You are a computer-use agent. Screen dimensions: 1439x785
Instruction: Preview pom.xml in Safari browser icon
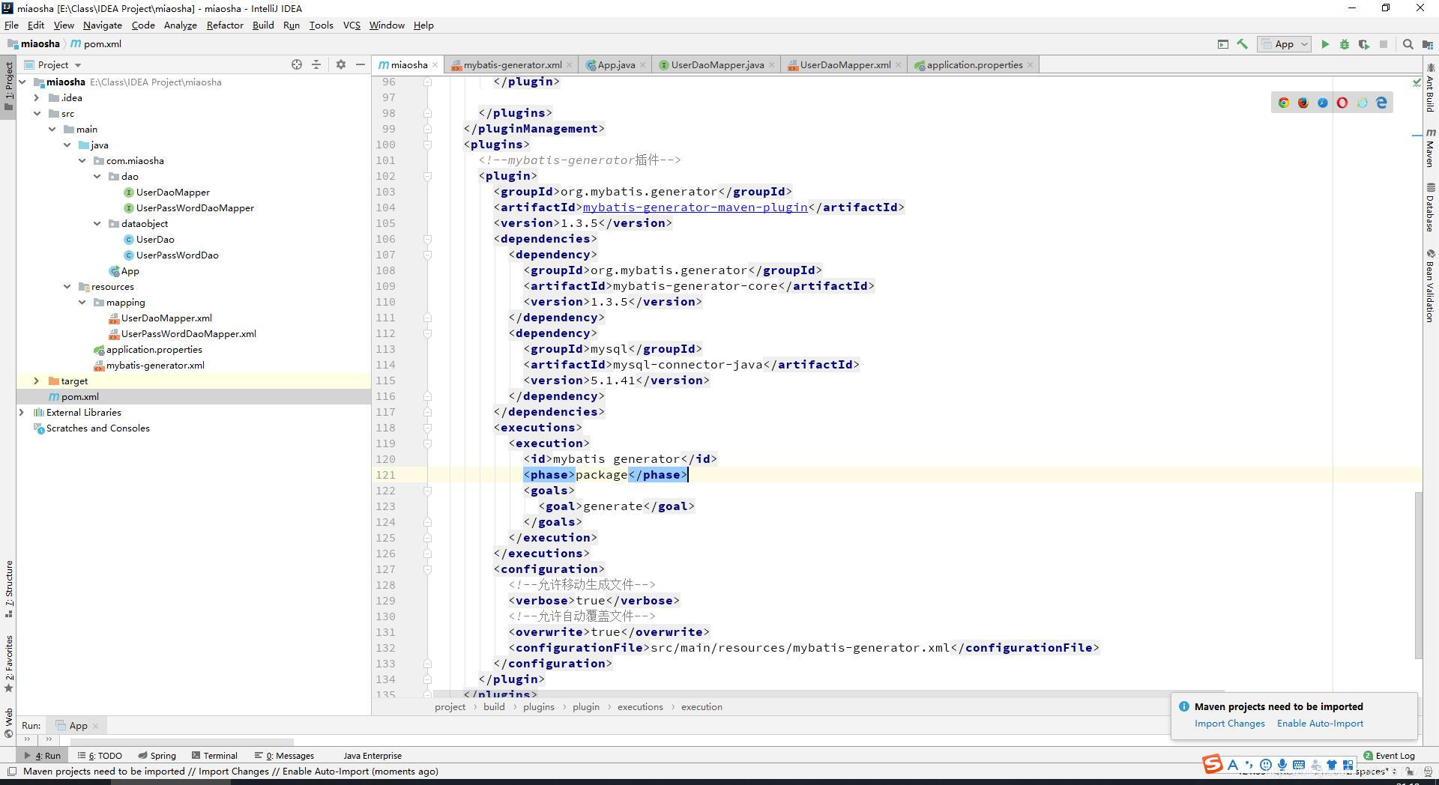[x=1323, y=103]
